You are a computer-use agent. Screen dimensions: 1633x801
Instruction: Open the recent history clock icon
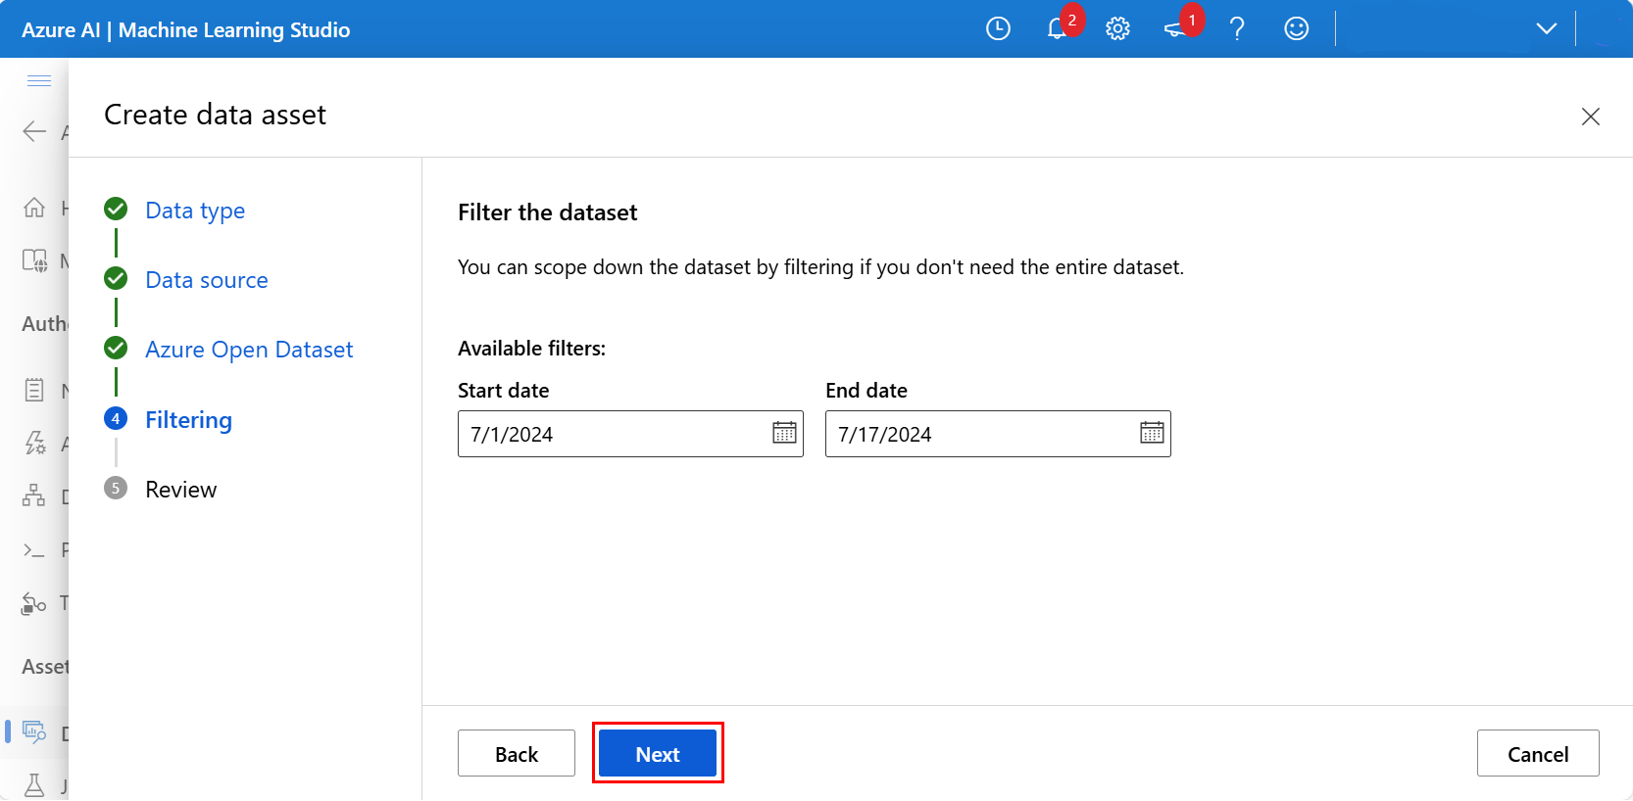pyautogui.click(x=998, y=29)
